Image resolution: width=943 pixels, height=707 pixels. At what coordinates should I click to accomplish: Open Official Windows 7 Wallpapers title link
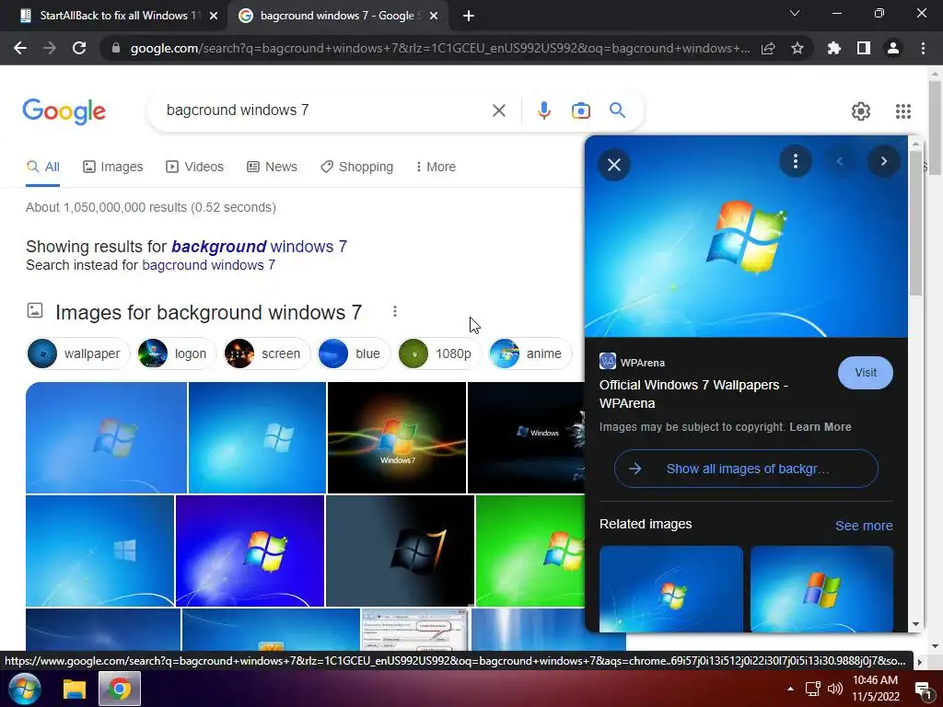tap(693, 394)
